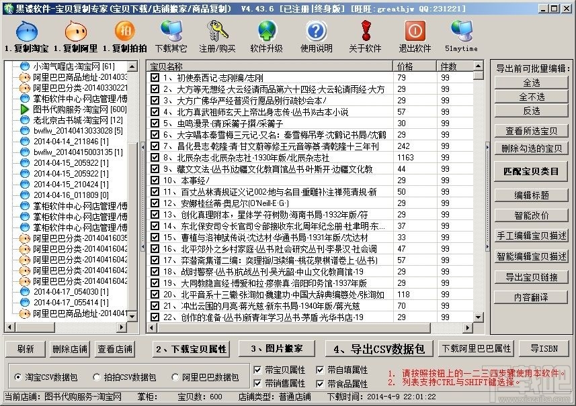Click the right panel collapse splitter arrow

(x=487, y=148)
